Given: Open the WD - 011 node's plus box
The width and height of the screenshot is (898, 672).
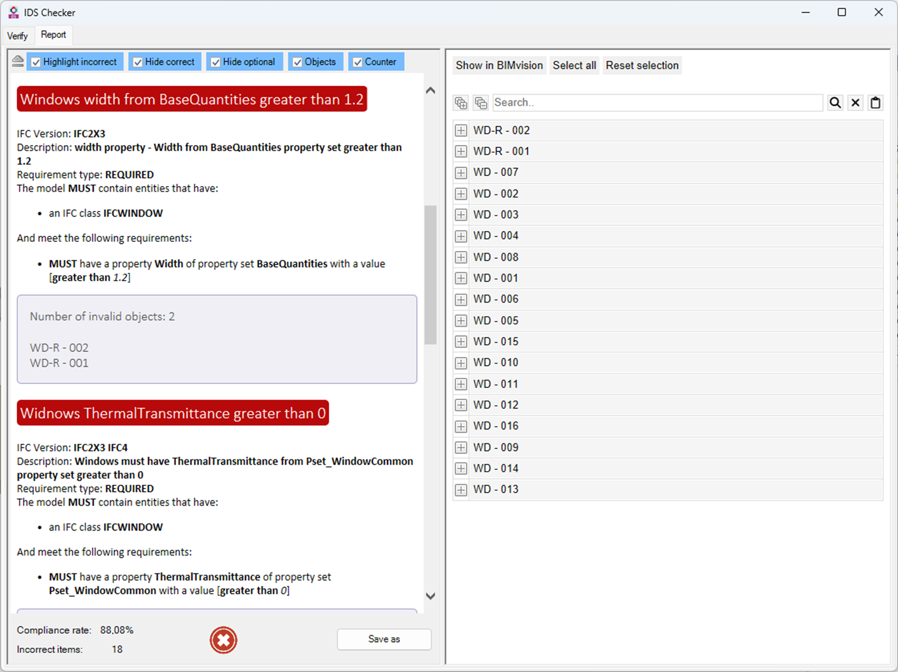Looking at the screenshot, I should click(x=461, y=384).
